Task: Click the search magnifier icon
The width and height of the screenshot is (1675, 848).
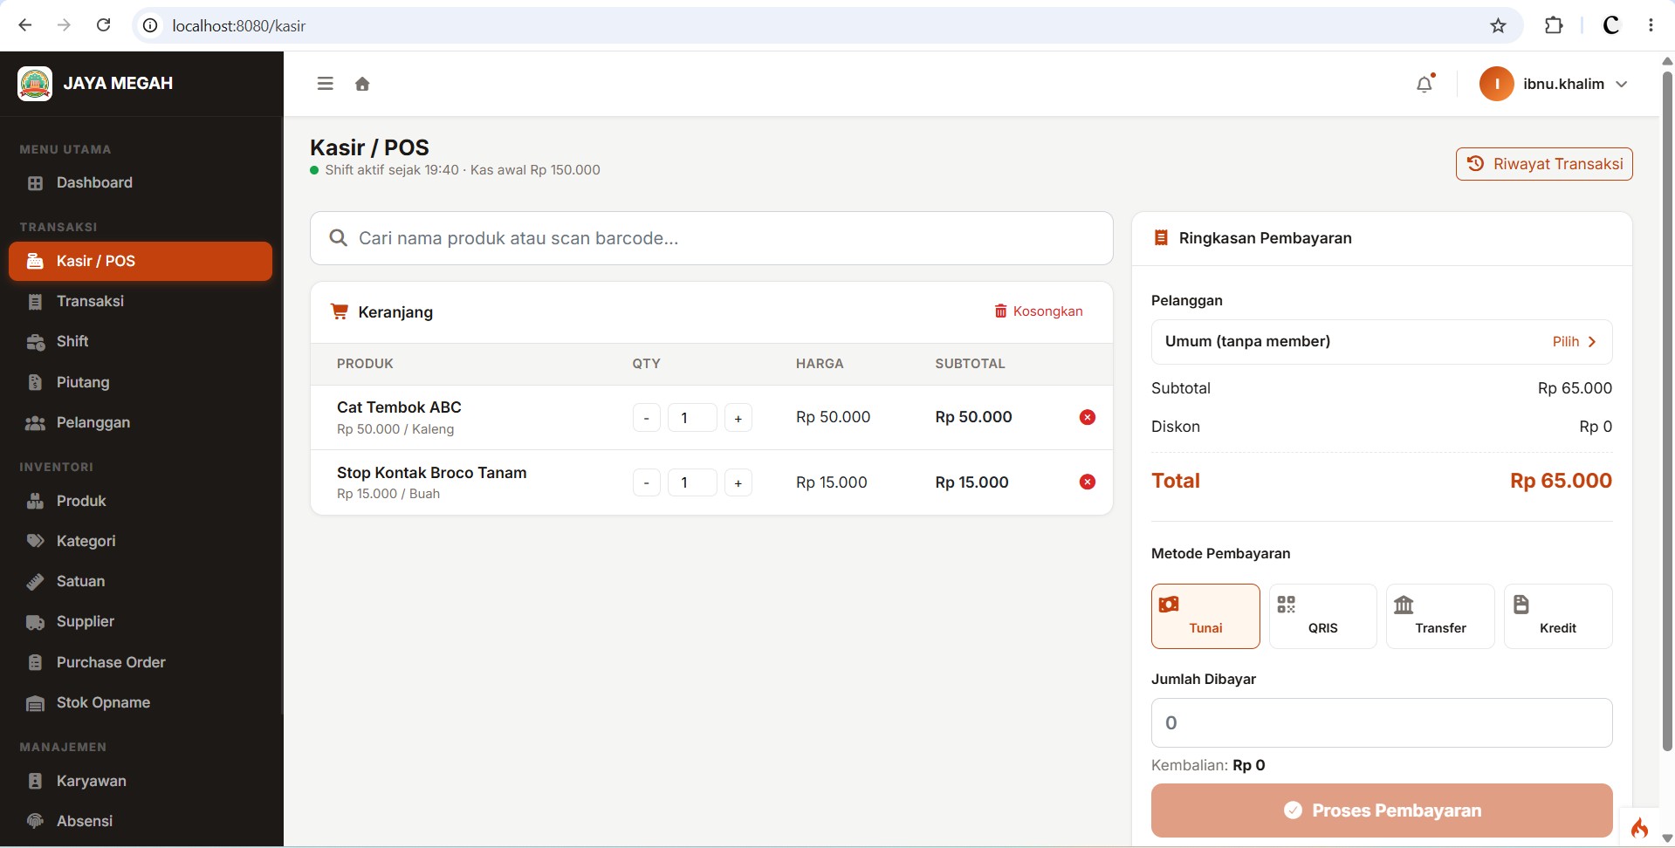Action: coord(338,238)
